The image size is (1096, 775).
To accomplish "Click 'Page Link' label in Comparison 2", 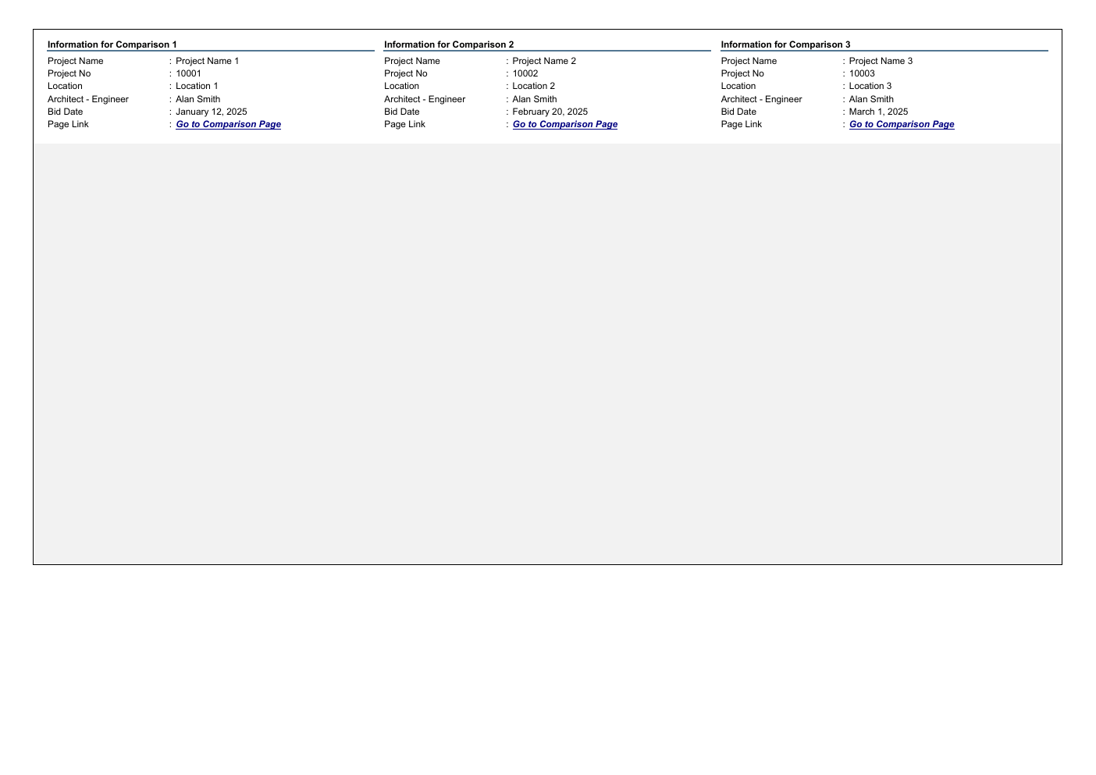I will 405,125.
